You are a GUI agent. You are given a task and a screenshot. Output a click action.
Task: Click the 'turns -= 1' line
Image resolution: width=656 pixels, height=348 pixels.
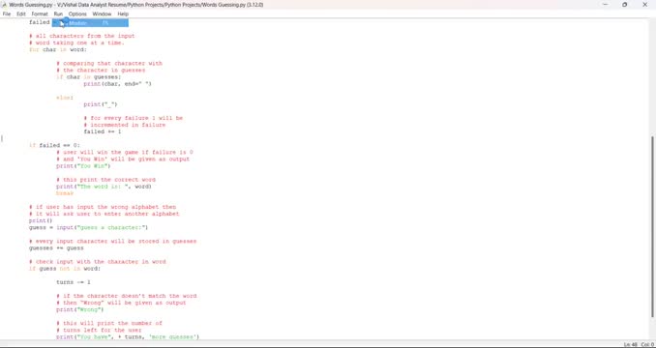[x=74, y=282]
